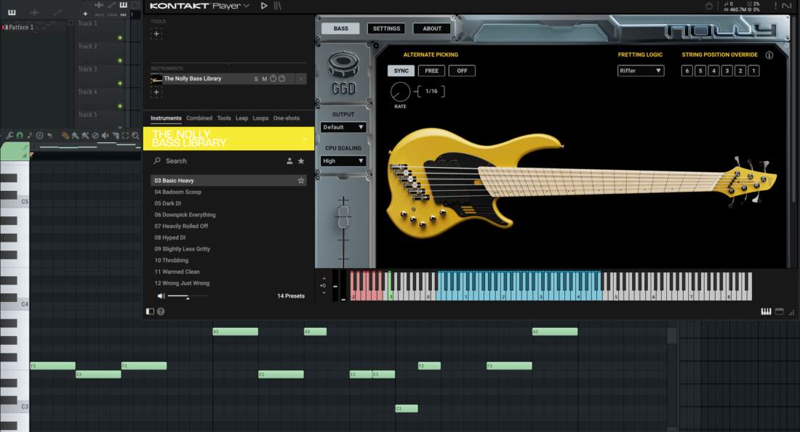Switch to the Leap tab

[242, 118]
